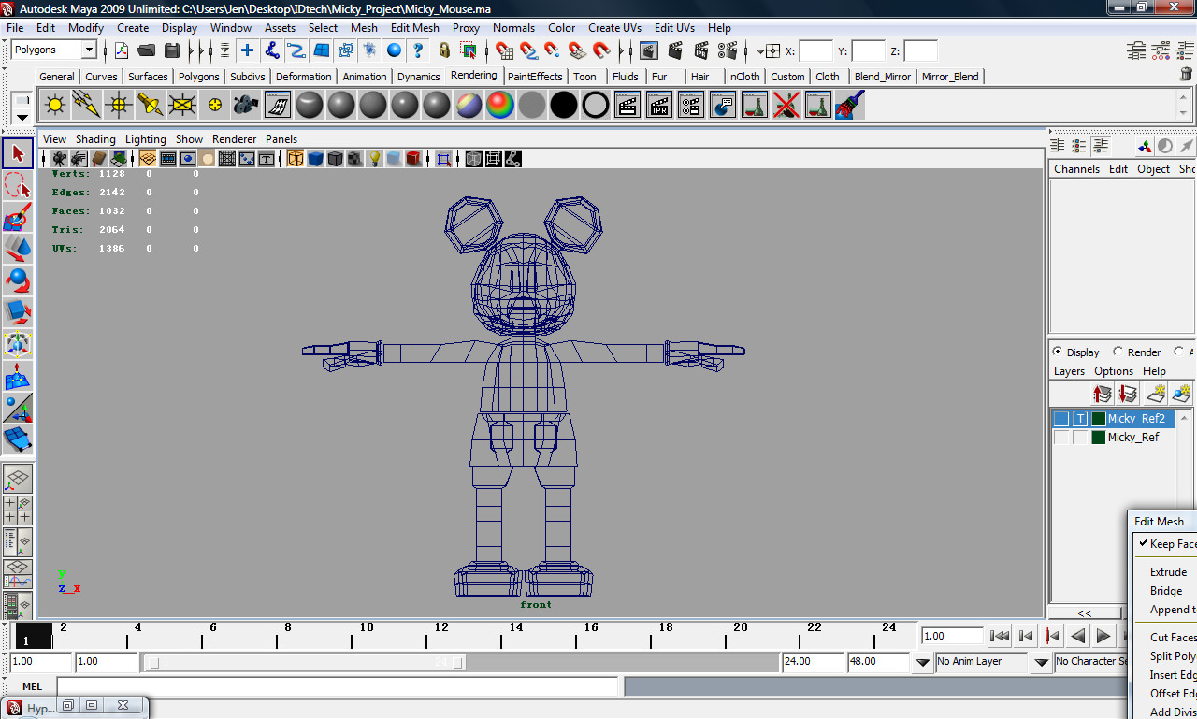Toggle viewport wireframe cube icon
The width and height of the screenshot is (1197, 719).
tap(296, 159)
